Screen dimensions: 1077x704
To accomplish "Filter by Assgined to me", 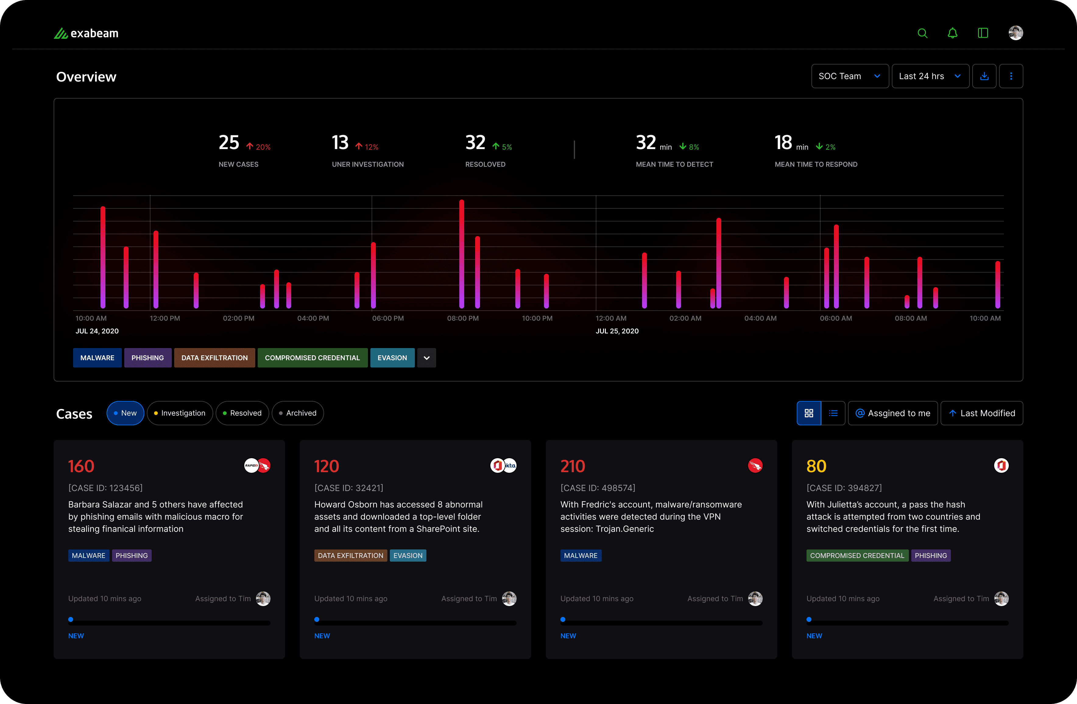I will 892,413.
